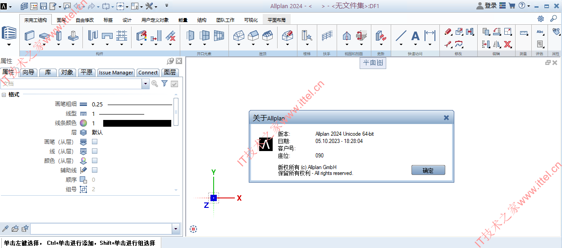The image size is (562, 248).
Task: Select the Line tool in quick access
Action: [x=401, y=35]
